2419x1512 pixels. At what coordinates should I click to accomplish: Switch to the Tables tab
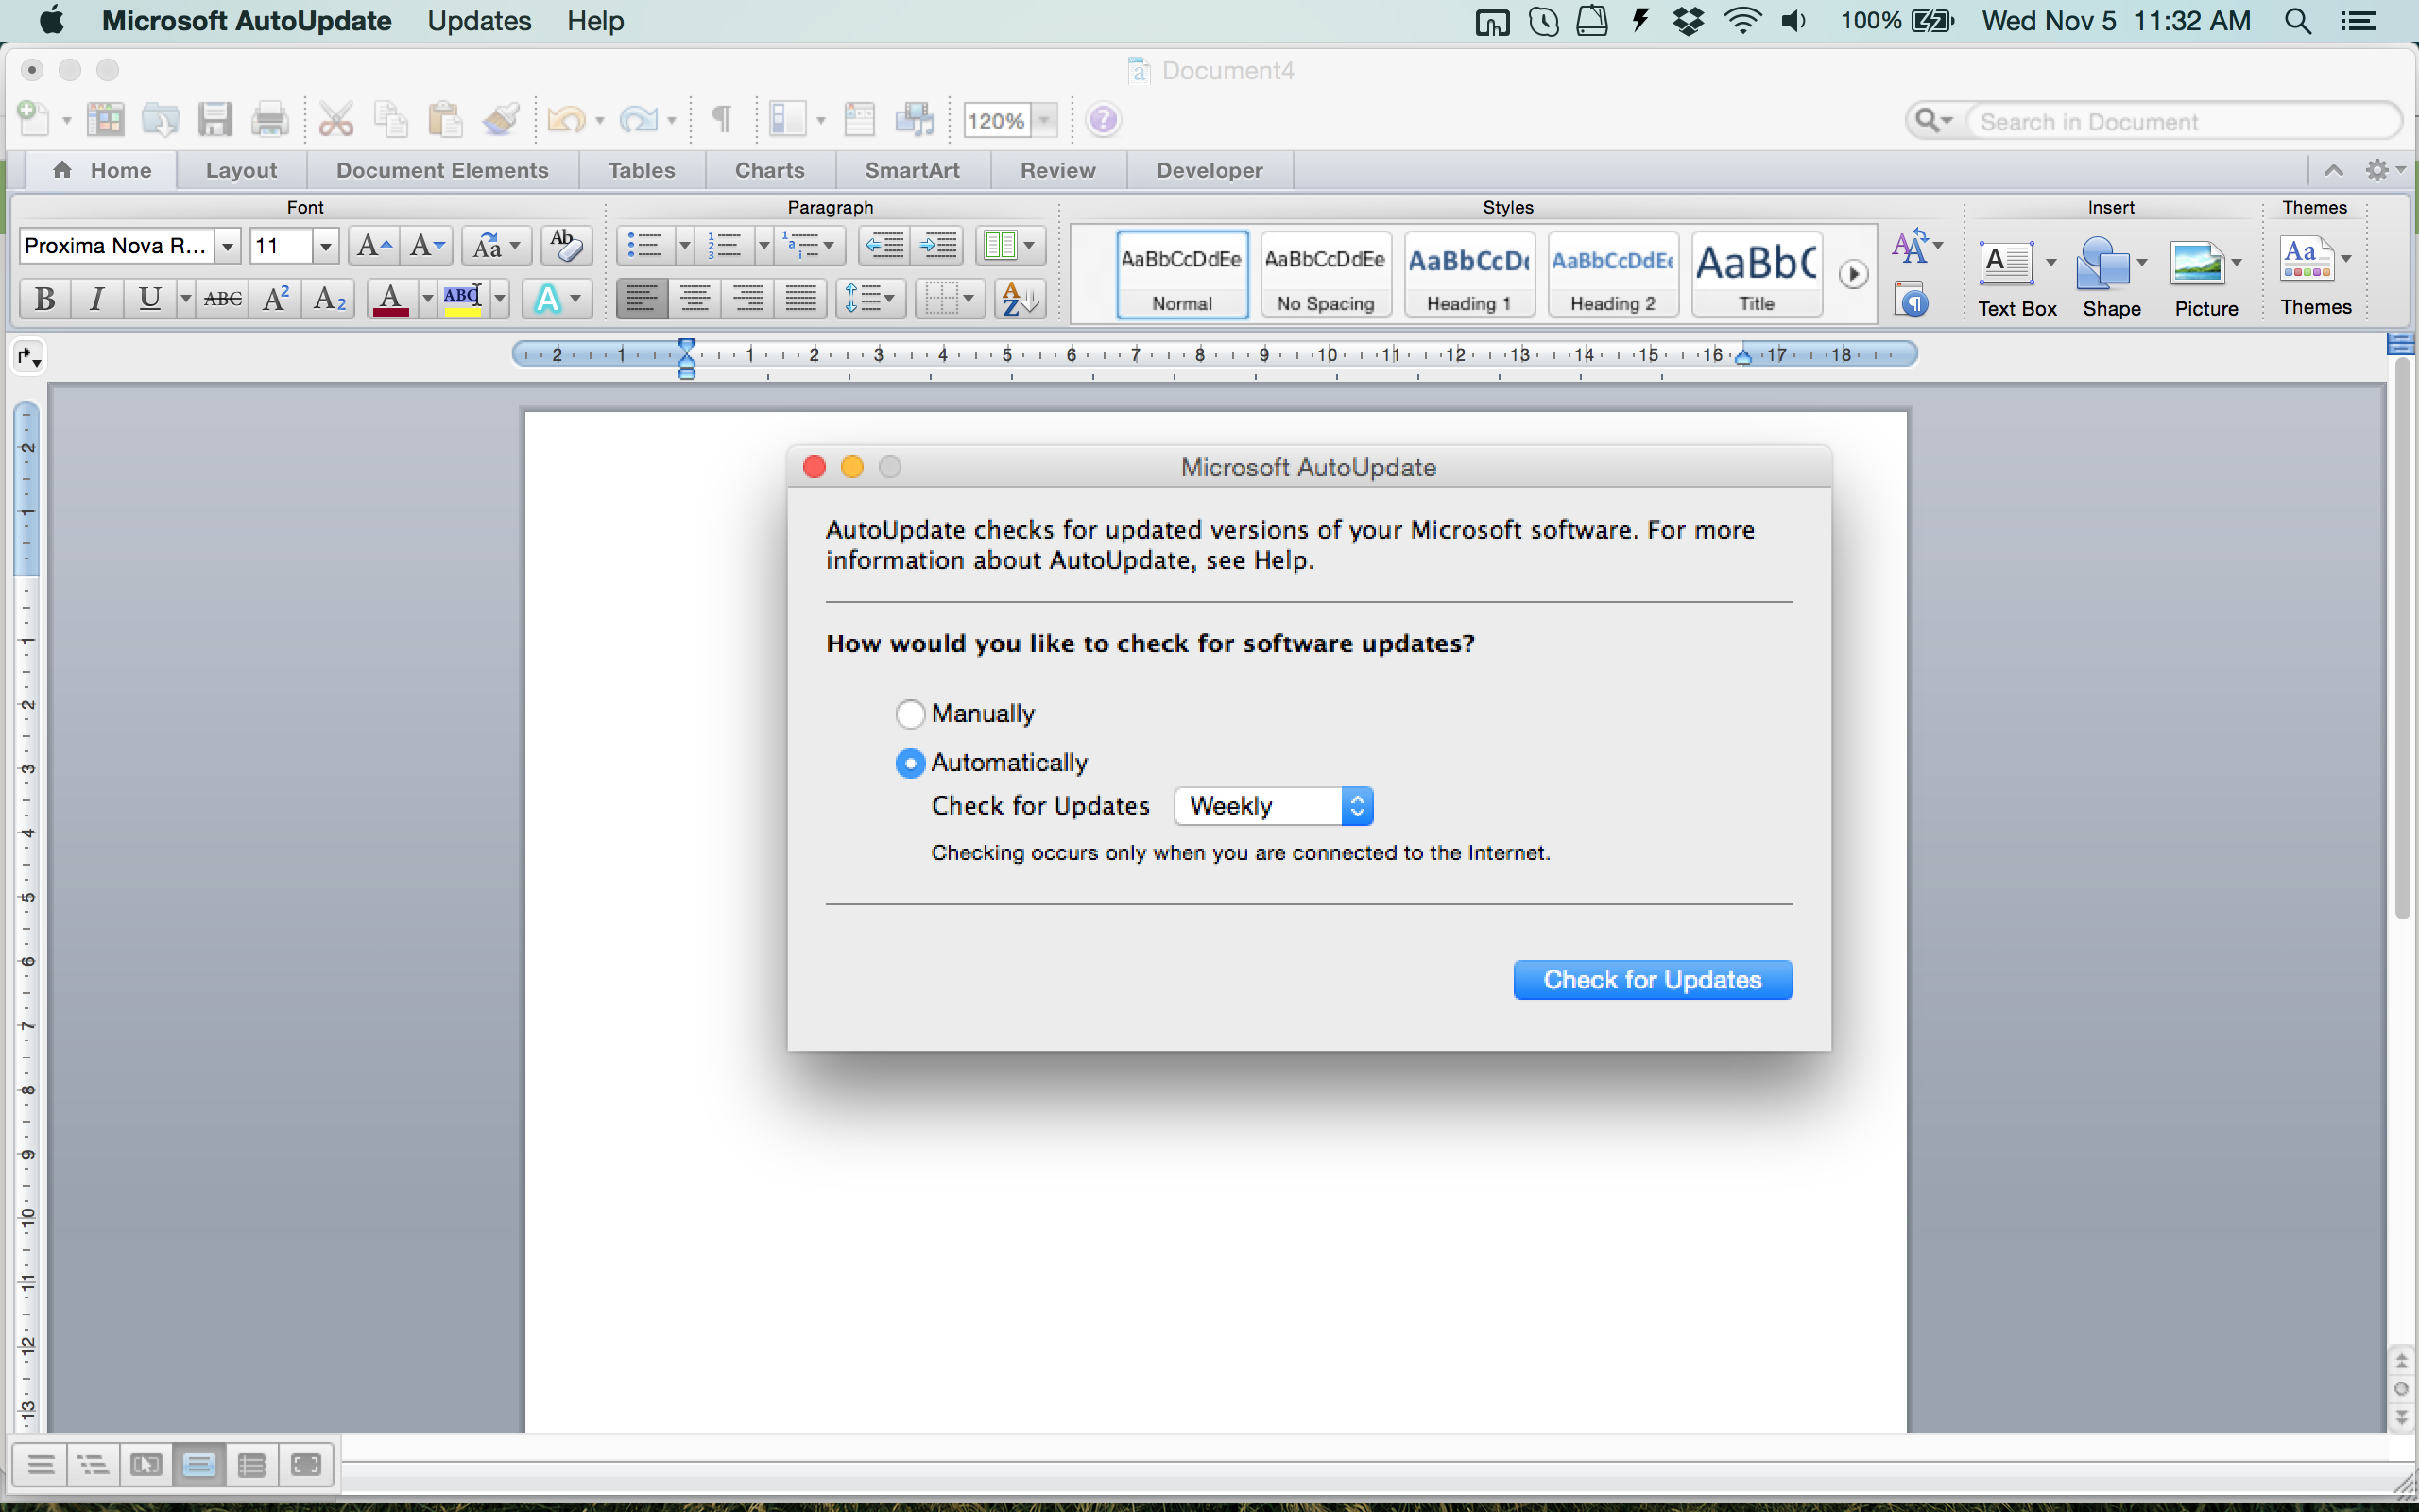(642, 170)
